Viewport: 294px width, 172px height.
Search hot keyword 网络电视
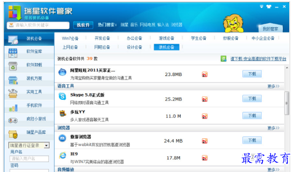(x=147, y=25)
